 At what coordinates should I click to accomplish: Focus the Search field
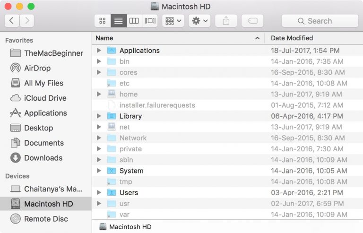[x=320, y=21]
